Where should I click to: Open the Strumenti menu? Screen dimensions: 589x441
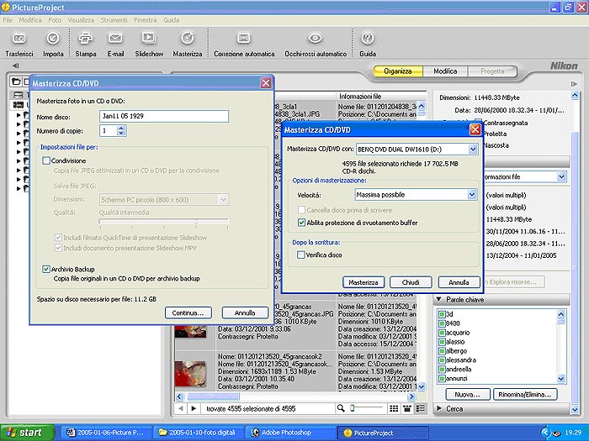114,20
